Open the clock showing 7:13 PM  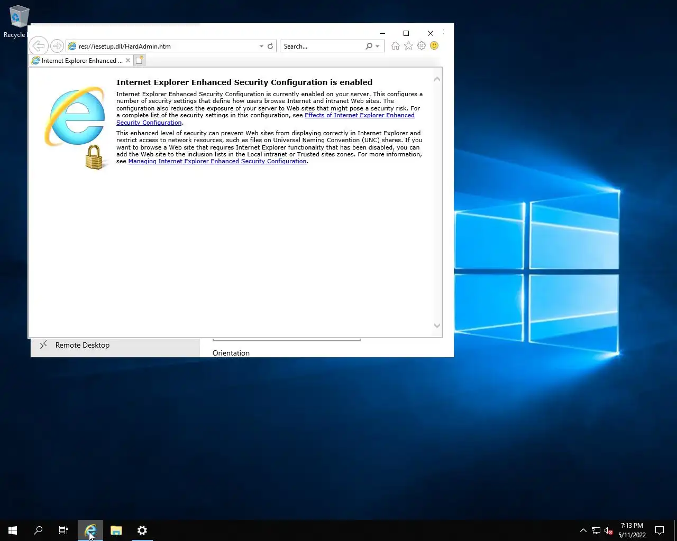632,530
